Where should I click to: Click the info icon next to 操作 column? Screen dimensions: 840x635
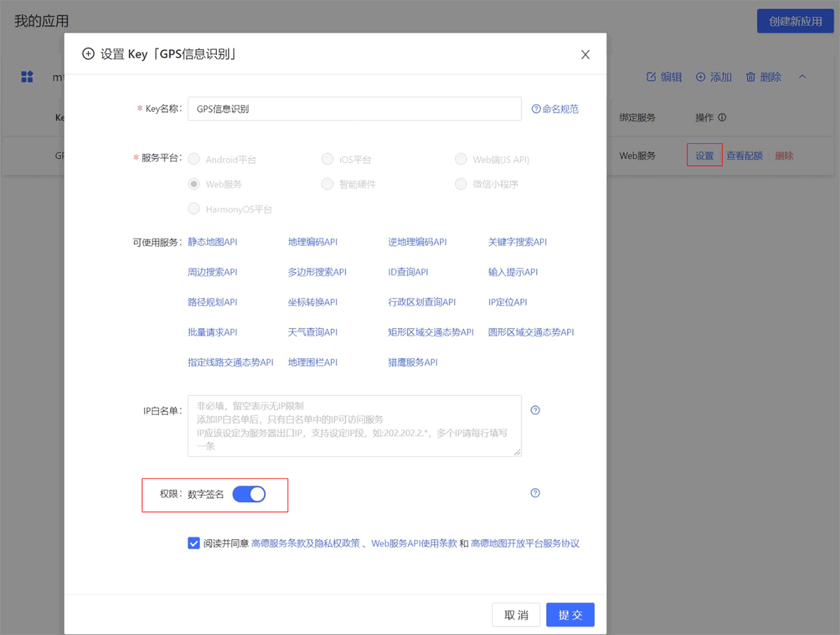pyautogui.click(x=722, y=117)
